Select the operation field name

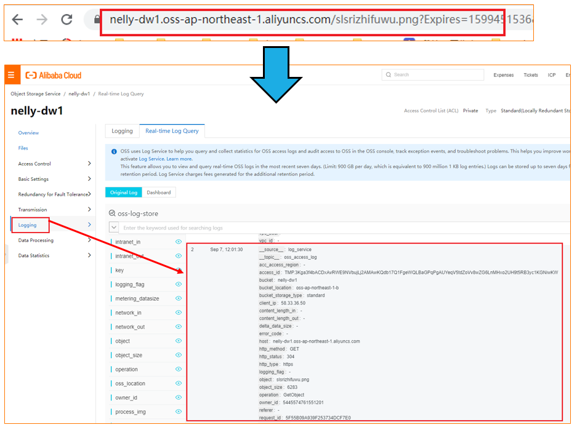pos(126,369)
